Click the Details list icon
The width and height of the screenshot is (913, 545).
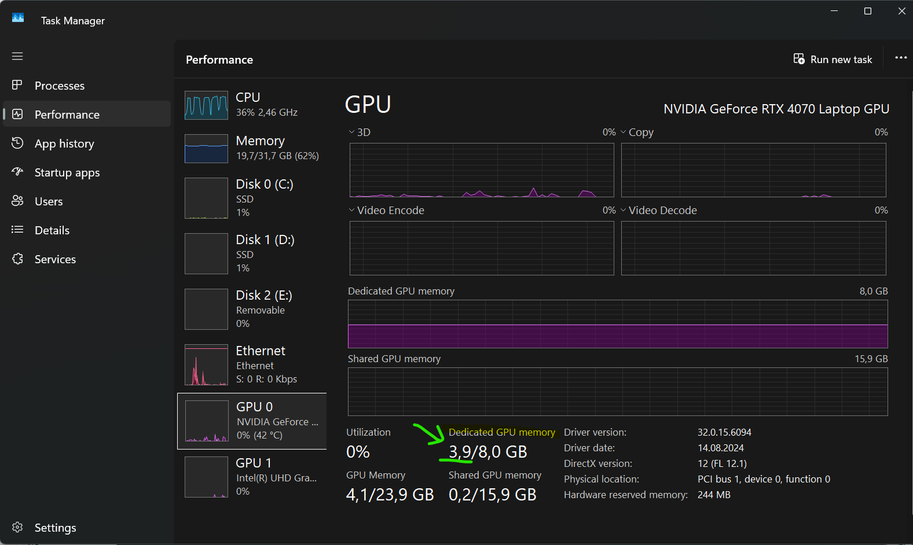pyautogui.click(x=17, y=230)
